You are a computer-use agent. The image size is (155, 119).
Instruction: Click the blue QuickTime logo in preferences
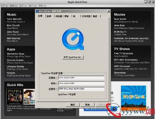(x=73, y=39)
